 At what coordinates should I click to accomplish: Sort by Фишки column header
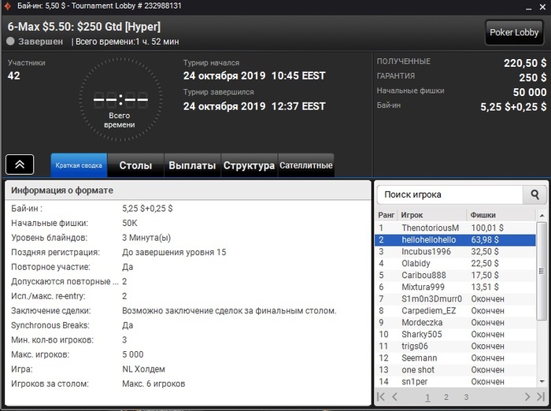(501, 215)
